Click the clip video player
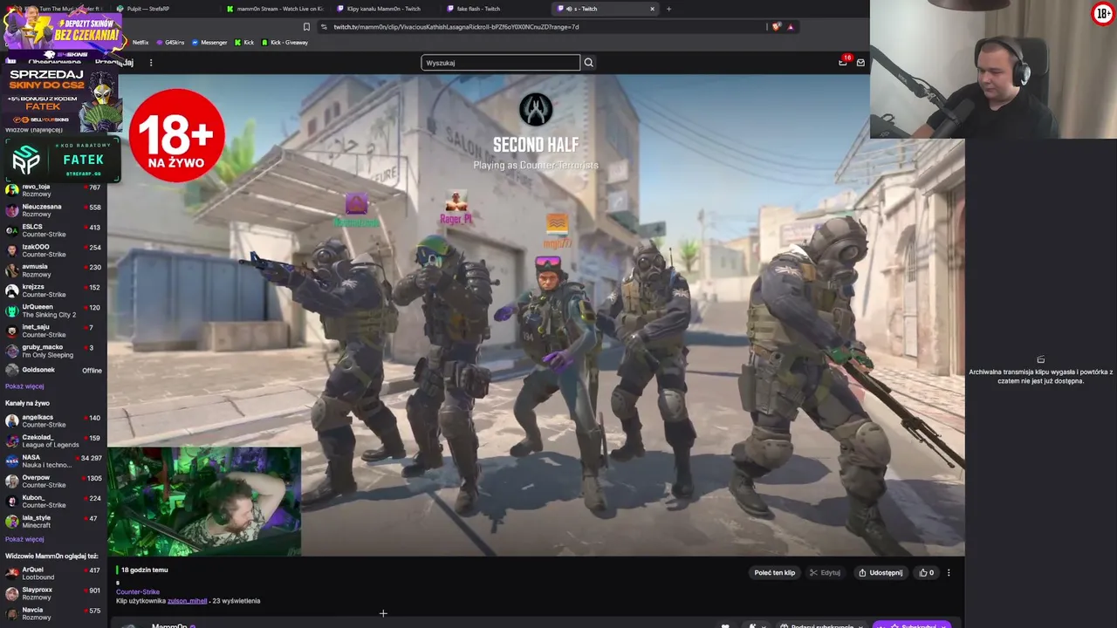Screen dimensions: 1117x628 [536, 315]
